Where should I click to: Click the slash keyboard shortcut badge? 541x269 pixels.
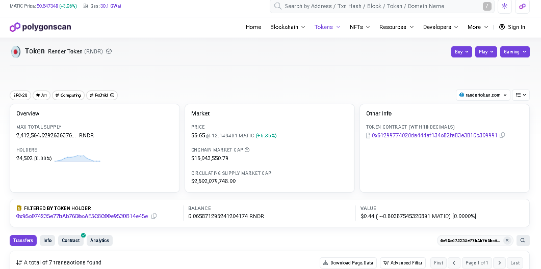click(487, 6)
